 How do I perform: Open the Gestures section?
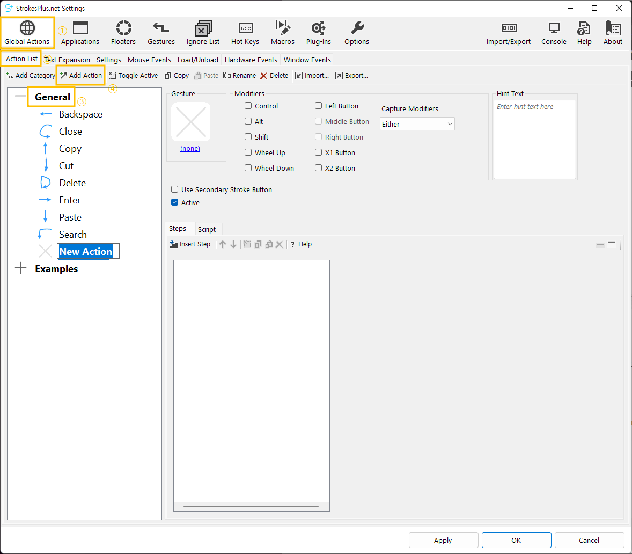click(x=161, y=33)
